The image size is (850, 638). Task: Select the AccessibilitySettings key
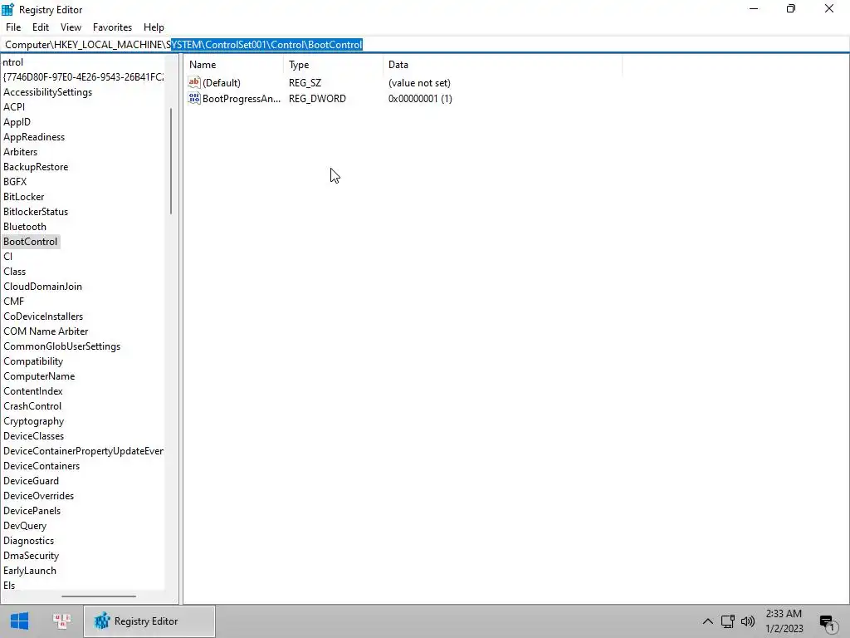click(x=47, y=92)
